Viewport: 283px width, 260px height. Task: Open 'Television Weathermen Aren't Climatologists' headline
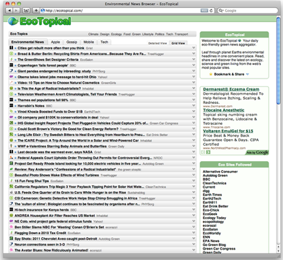[67, 94]
